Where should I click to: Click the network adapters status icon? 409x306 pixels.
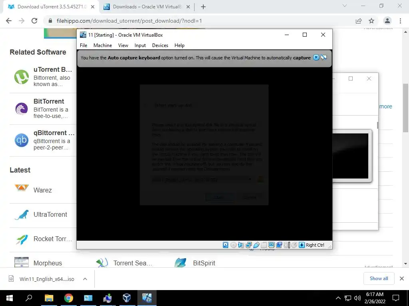(x=248, y=245)
